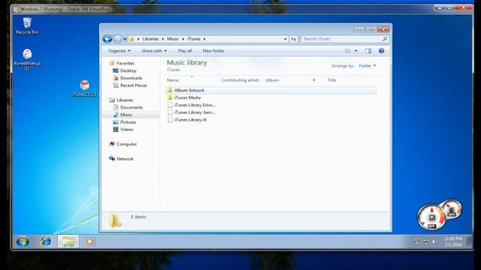The width and height of the screenshot is (481, 270).
Task: Select Computer in the navigation pane
Action: coord(127,144)
